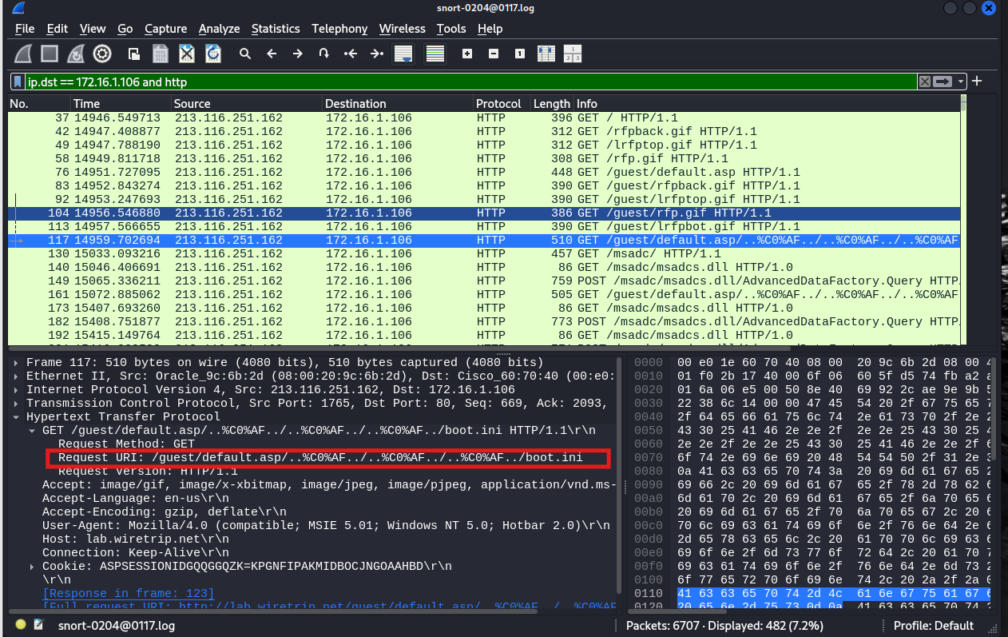Toggle packet list colorization
The image size is (1008, 637).
(x=435, y=54)
